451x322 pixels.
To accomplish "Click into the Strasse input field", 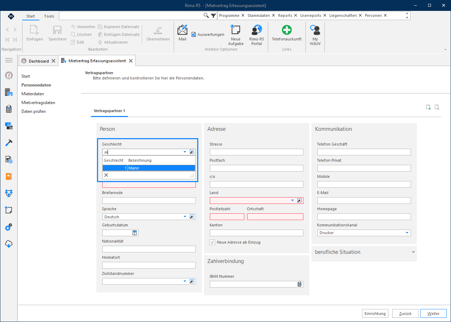I will (x=257, y=152).
